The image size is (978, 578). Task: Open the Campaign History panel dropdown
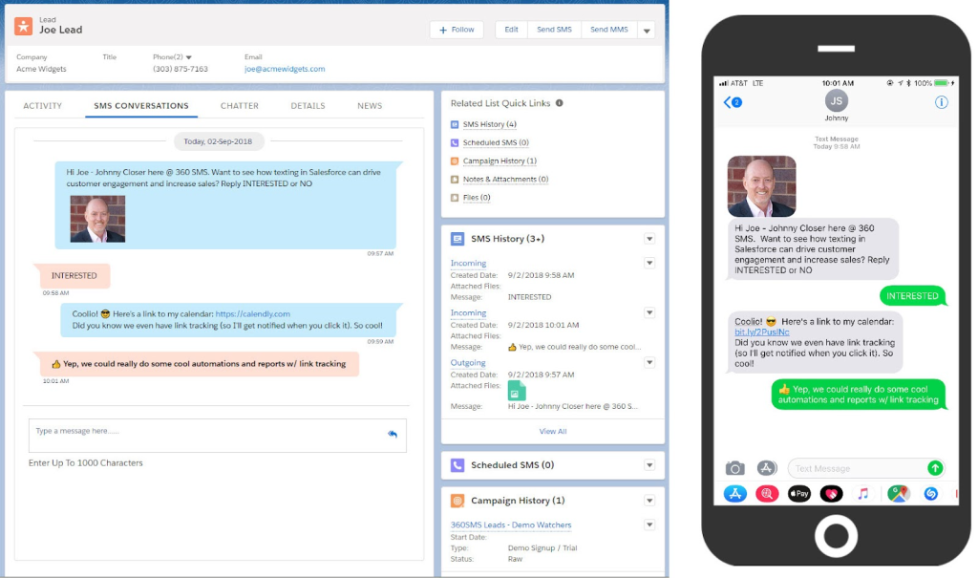pyautogui.click(x=649, y=501)
